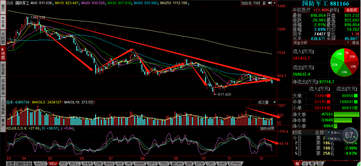Click the 国防军工 881166 title
Image resolution: width=361 pixels, height=166 pixels.
point(326,3)
